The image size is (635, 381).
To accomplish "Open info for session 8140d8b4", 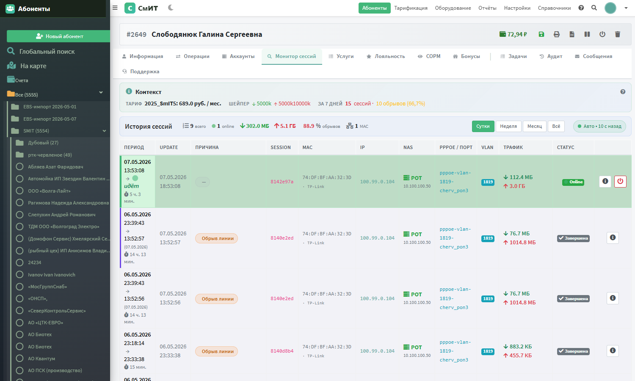I will (613, 351).
